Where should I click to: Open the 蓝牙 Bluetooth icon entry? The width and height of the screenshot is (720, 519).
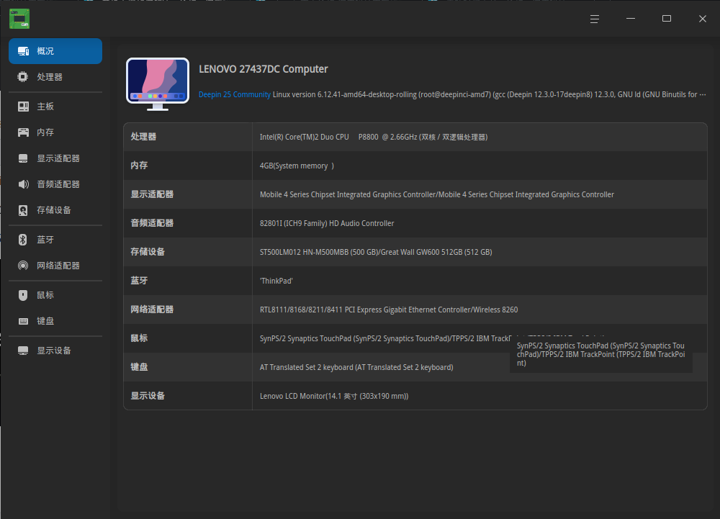coord(22,240)
